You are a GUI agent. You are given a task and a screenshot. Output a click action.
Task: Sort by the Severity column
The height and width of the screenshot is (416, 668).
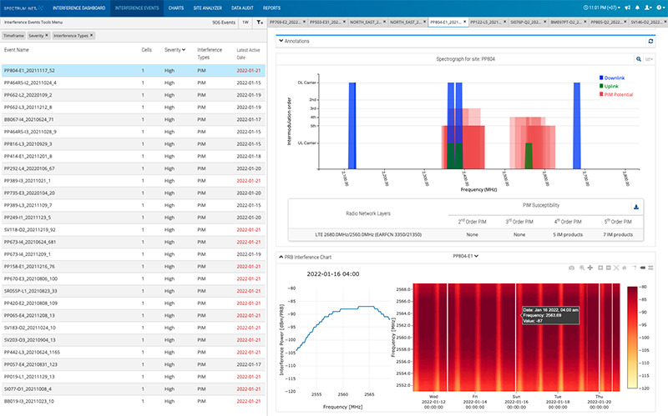175,50
